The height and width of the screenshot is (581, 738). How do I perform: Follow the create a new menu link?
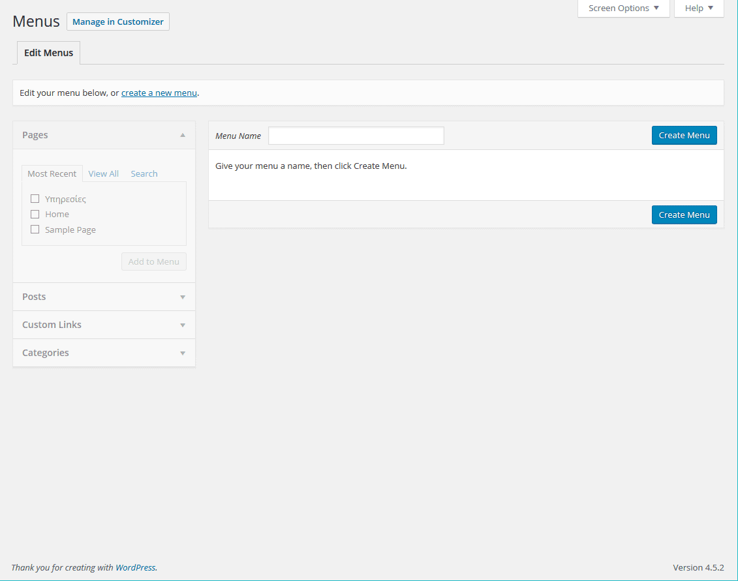159,93
